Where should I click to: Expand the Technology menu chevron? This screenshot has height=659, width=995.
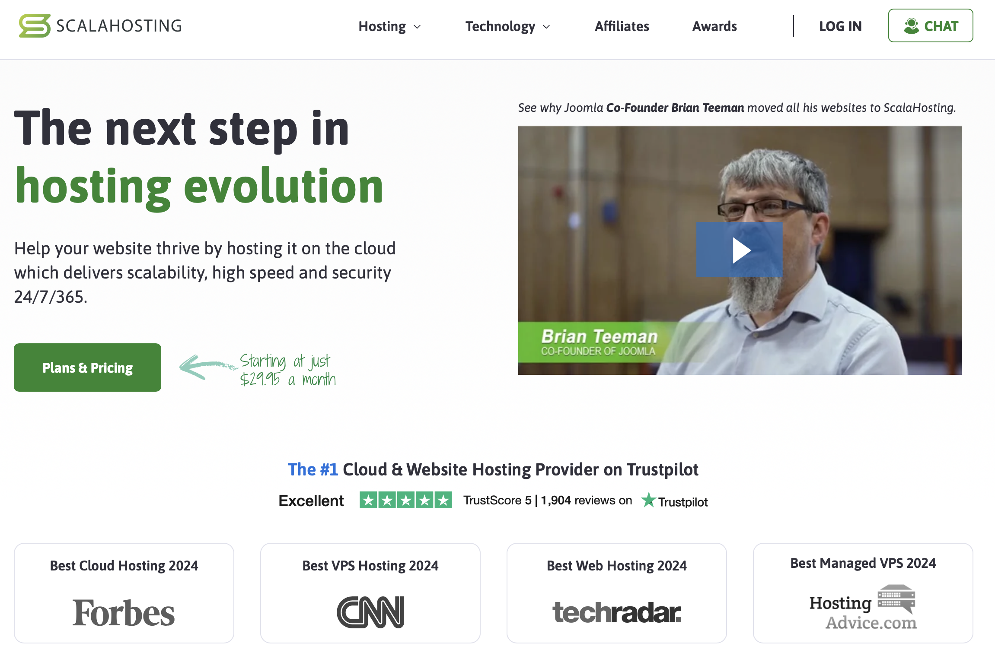pos(546,27)
